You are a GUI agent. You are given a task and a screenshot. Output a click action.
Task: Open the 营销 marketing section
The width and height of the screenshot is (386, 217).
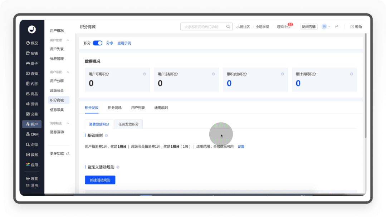(x=32, y=104)
